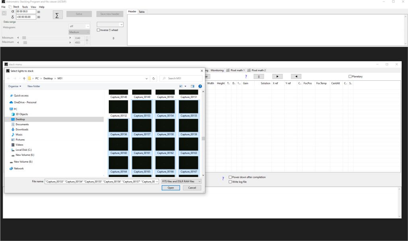This screenshot has width=408, height=241.
Task: Refresh the M51 folder listing
Action: [x=153, y=78]
